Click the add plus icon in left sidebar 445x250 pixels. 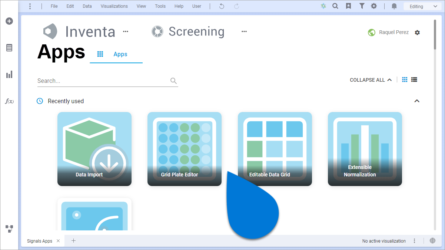(9, 21)
